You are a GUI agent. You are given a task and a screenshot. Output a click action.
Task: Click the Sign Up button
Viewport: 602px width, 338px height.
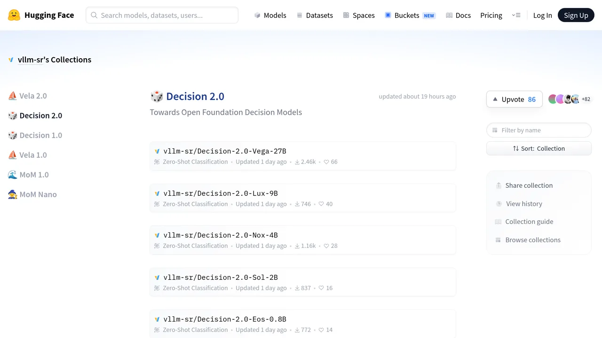point(576,15)
